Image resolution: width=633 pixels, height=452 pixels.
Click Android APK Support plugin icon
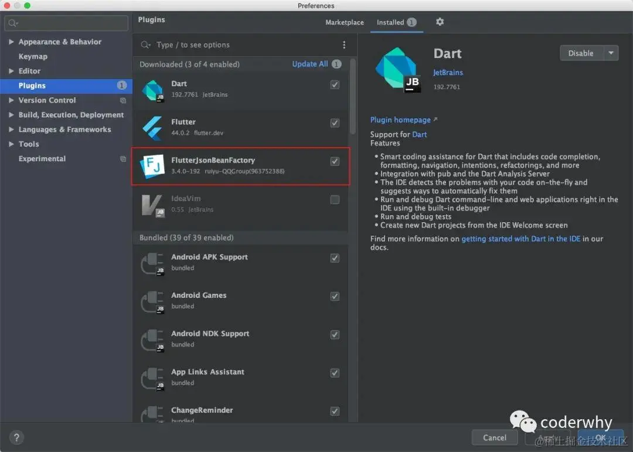[152, 263]
